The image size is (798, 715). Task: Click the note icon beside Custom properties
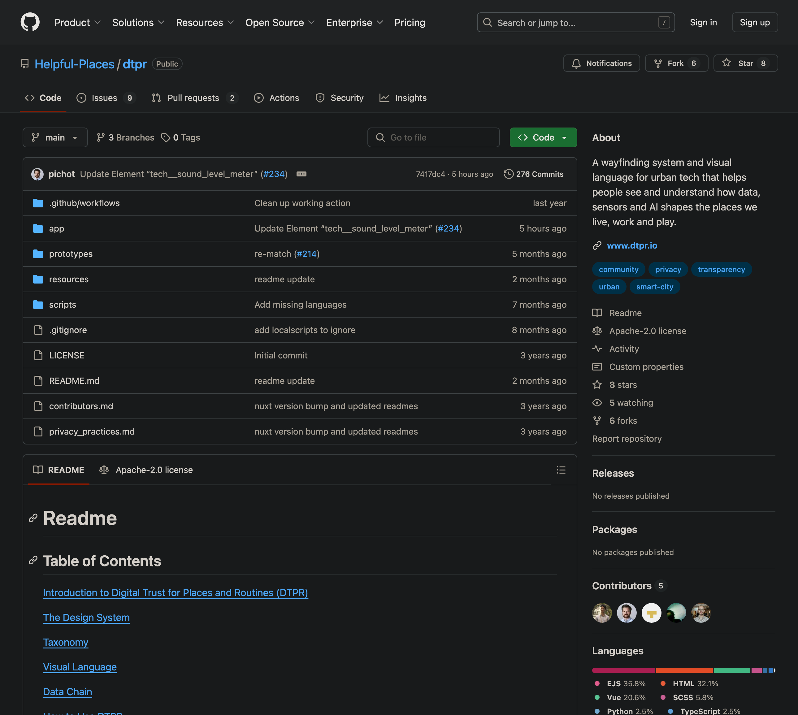click(597, 367)
